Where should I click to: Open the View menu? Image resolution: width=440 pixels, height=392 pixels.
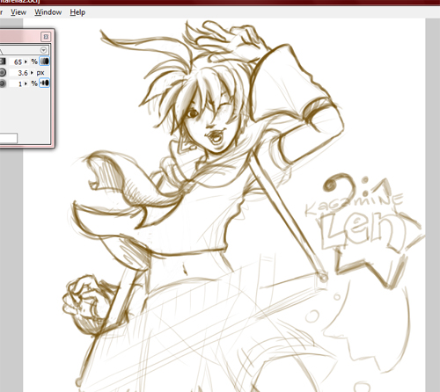pos(18,12)
